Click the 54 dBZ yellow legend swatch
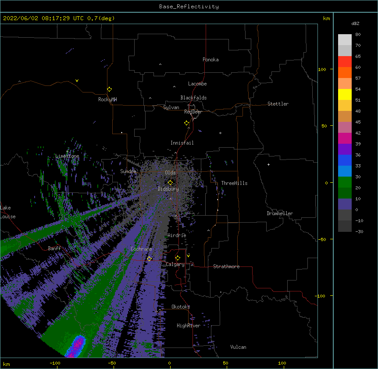Viewport: 378px width, 369px height. [x=345, y=94]
